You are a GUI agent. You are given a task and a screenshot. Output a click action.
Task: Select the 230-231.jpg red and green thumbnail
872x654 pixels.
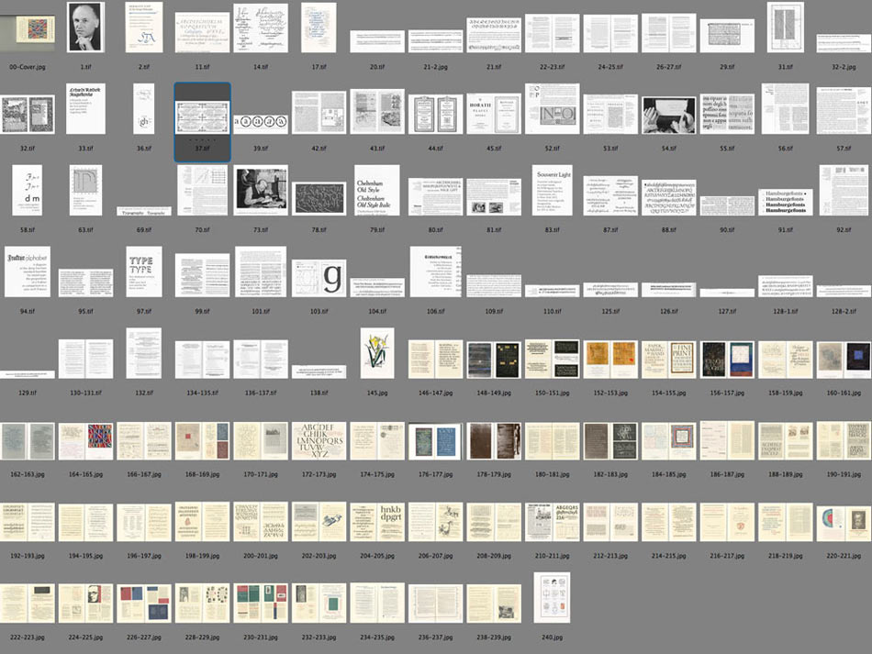click(x=261, y=604)
